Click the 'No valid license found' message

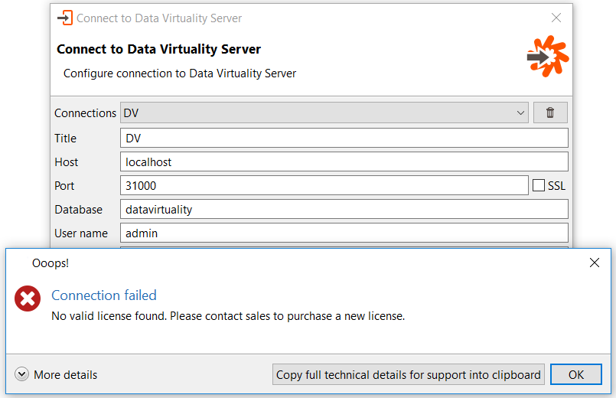pyautogui.click(x=228, y=316)
